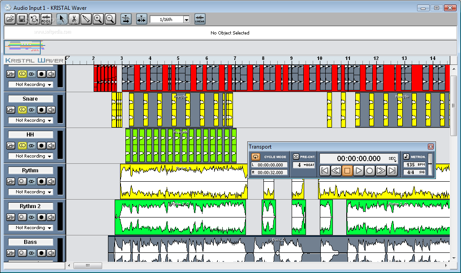Click the Snare track name field

pos(30,98)
